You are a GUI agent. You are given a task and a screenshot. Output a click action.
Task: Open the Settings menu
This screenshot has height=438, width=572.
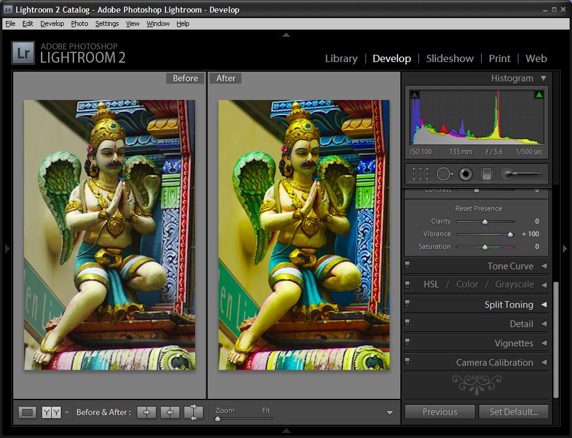[x=107, y=23]
